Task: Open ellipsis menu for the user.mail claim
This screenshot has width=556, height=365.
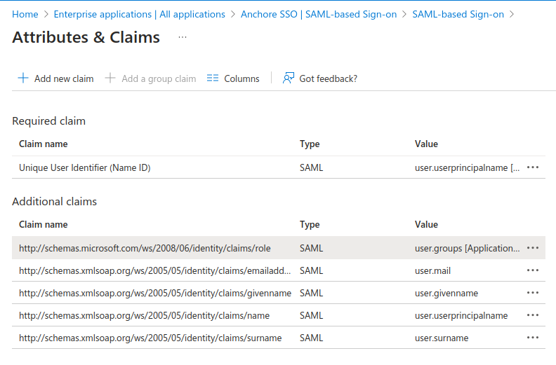Action: coord(533,270)
